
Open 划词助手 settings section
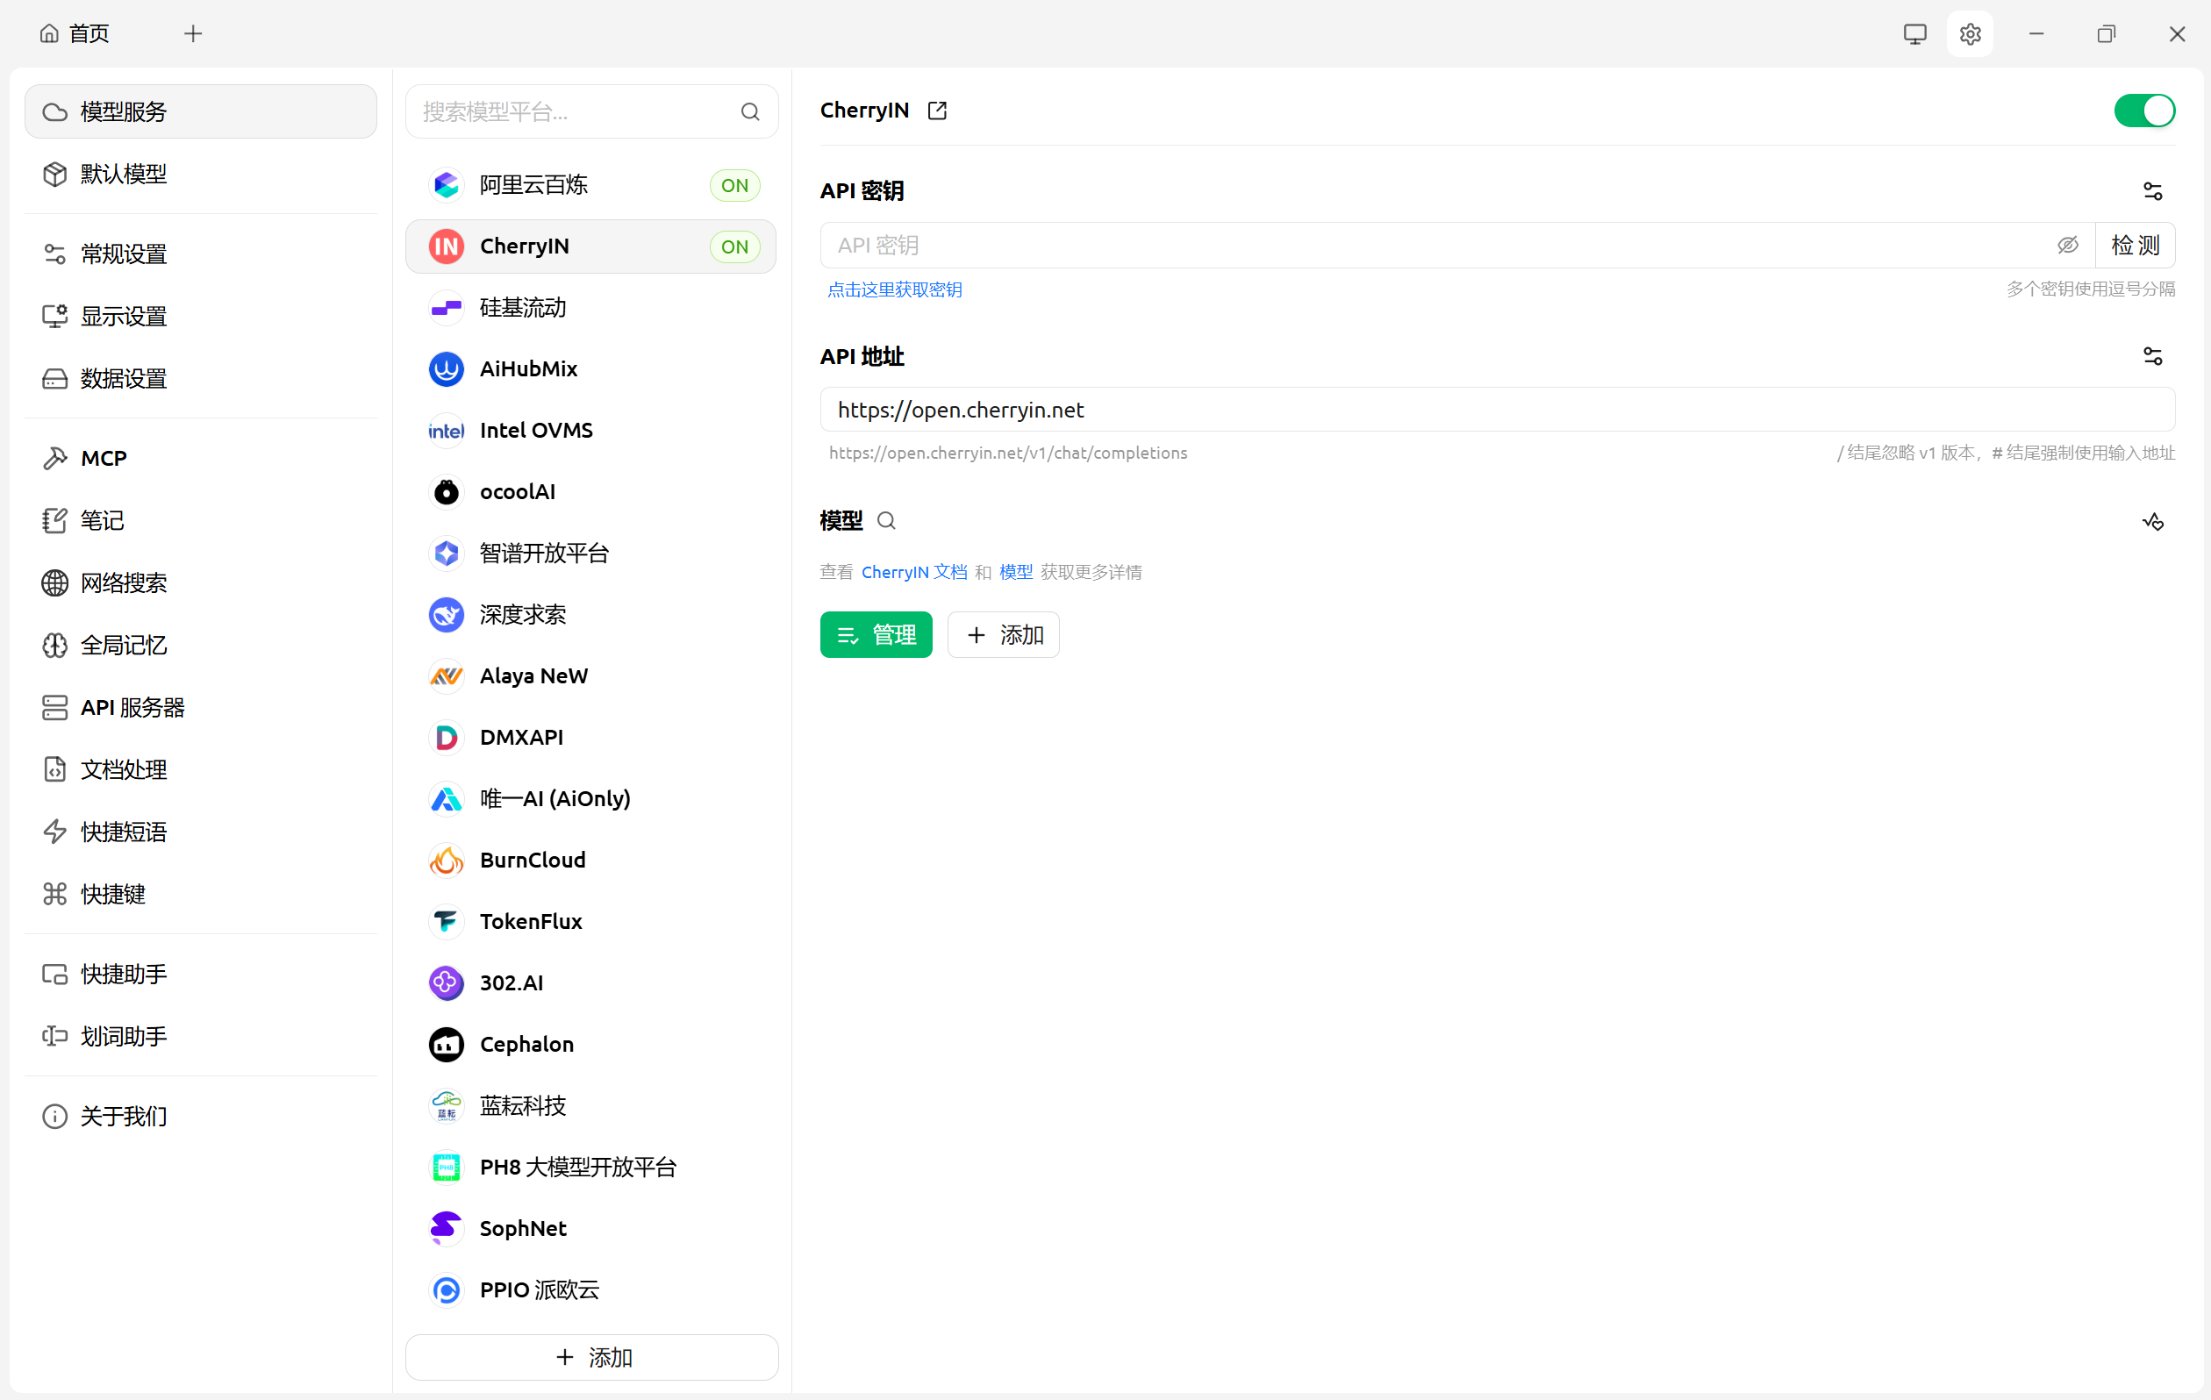(x=201, y=1037)
